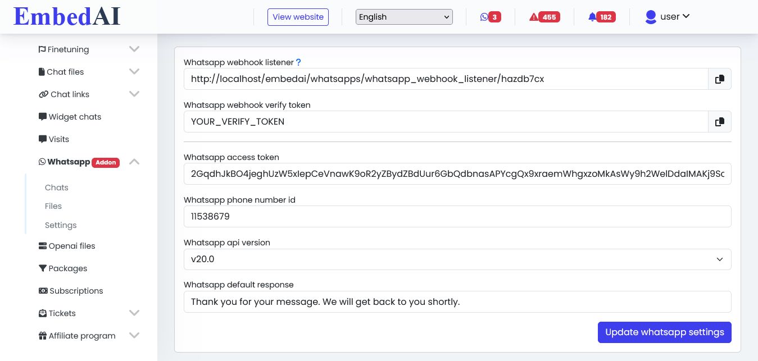Click the EmbedAI logo
This screenshot has width=758, height=361.
[x=67, y=16]
